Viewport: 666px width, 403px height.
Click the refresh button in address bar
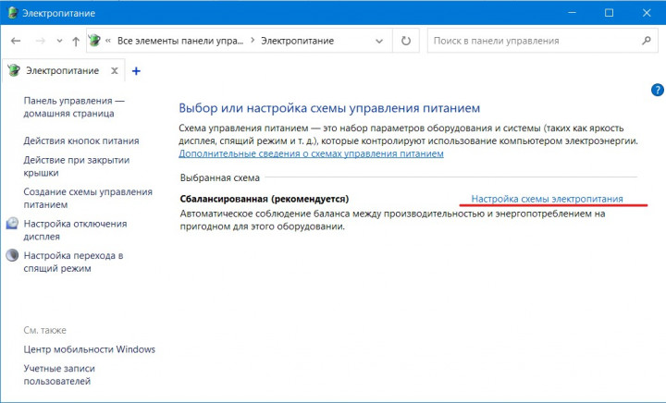(x=405, y=41)
